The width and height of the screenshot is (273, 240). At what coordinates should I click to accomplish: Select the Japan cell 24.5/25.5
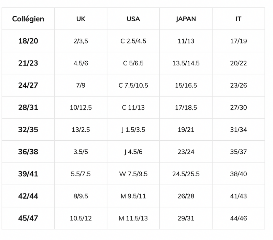click(186, 174)
